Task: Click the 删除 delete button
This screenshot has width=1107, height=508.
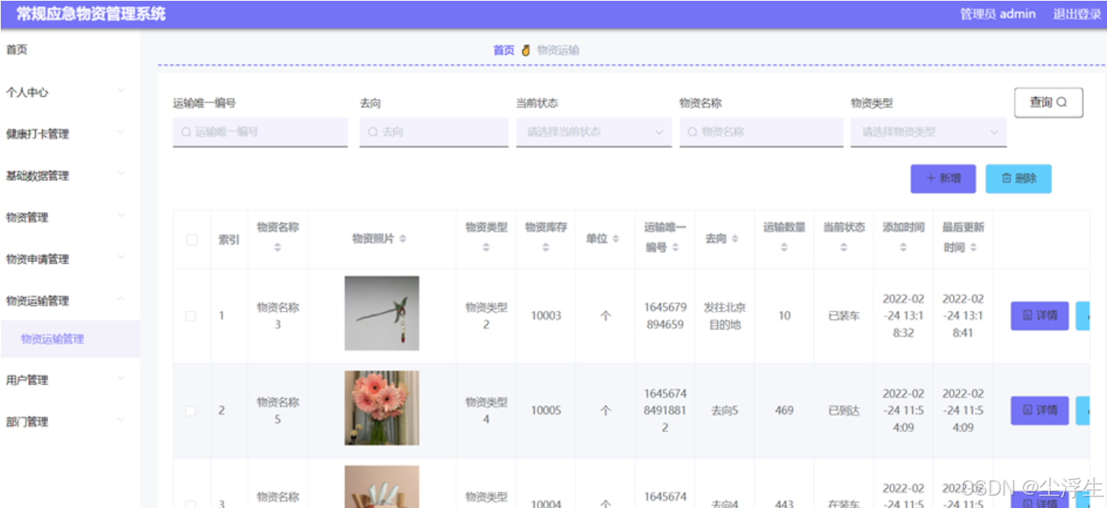Action: click(1018, 178)
